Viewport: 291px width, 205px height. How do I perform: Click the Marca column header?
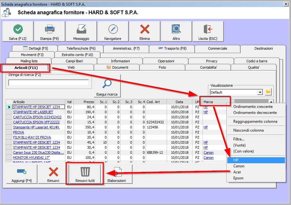click(215, 102)
